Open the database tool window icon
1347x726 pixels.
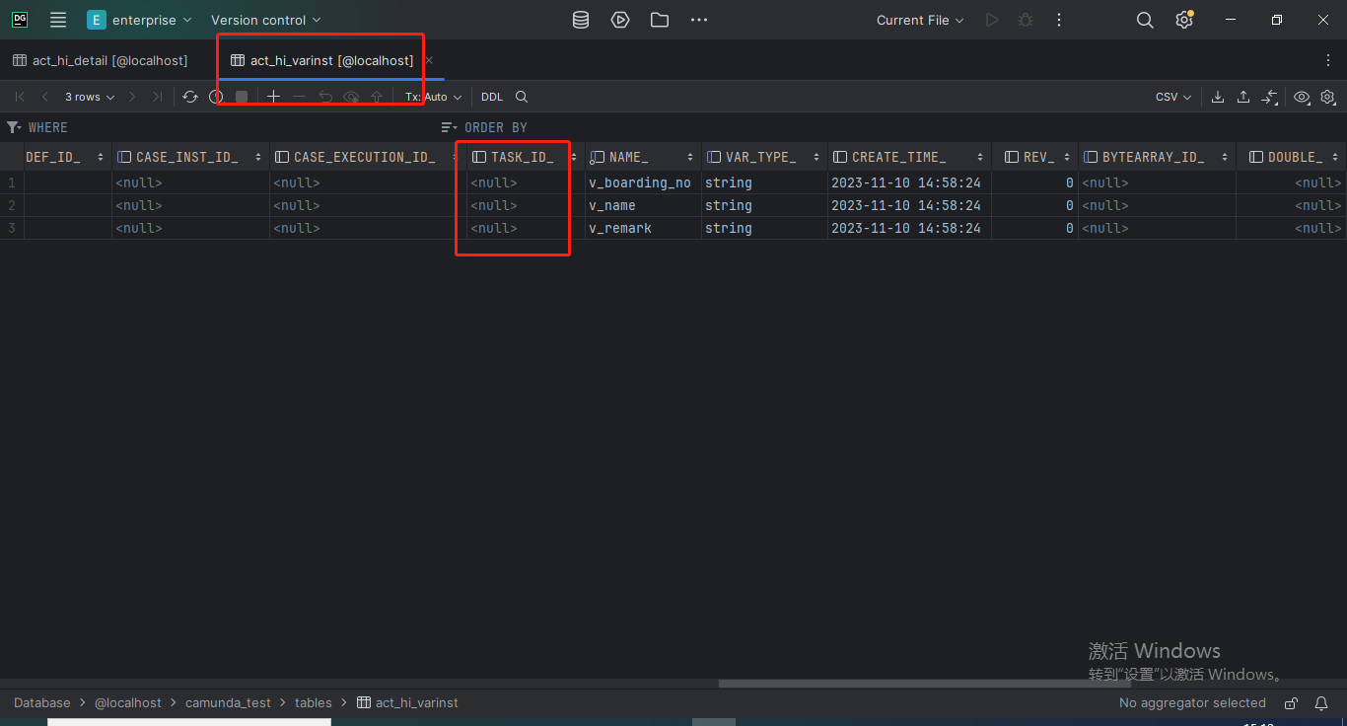(581, 20)
